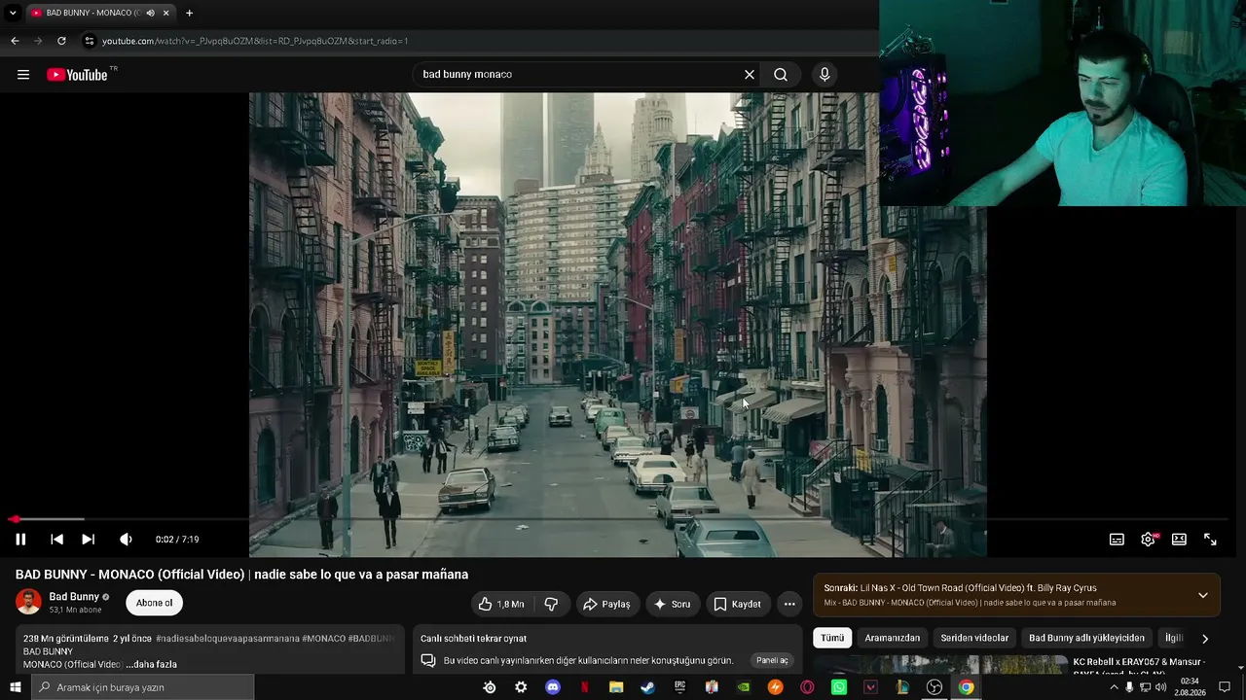This screenshot has height=700, width=1246.
Task: Open Google Chrome from the taskbar
Action: [966, 687]
